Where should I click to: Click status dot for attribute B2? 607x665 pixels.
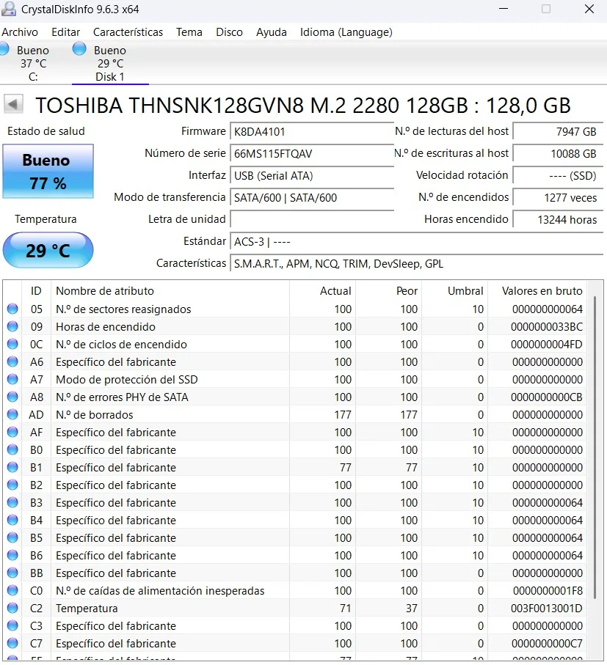pos(12,485)
